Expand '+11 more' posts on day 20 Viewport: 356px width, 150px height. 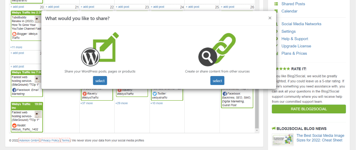(x=16, y=47)
